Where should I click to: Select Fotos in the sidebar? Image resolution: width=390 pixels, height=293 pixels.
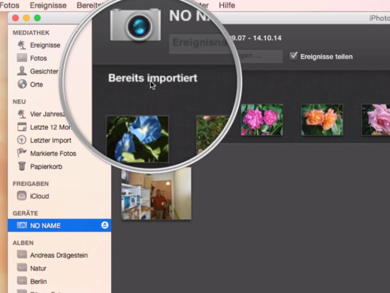(x=38, y=58)
